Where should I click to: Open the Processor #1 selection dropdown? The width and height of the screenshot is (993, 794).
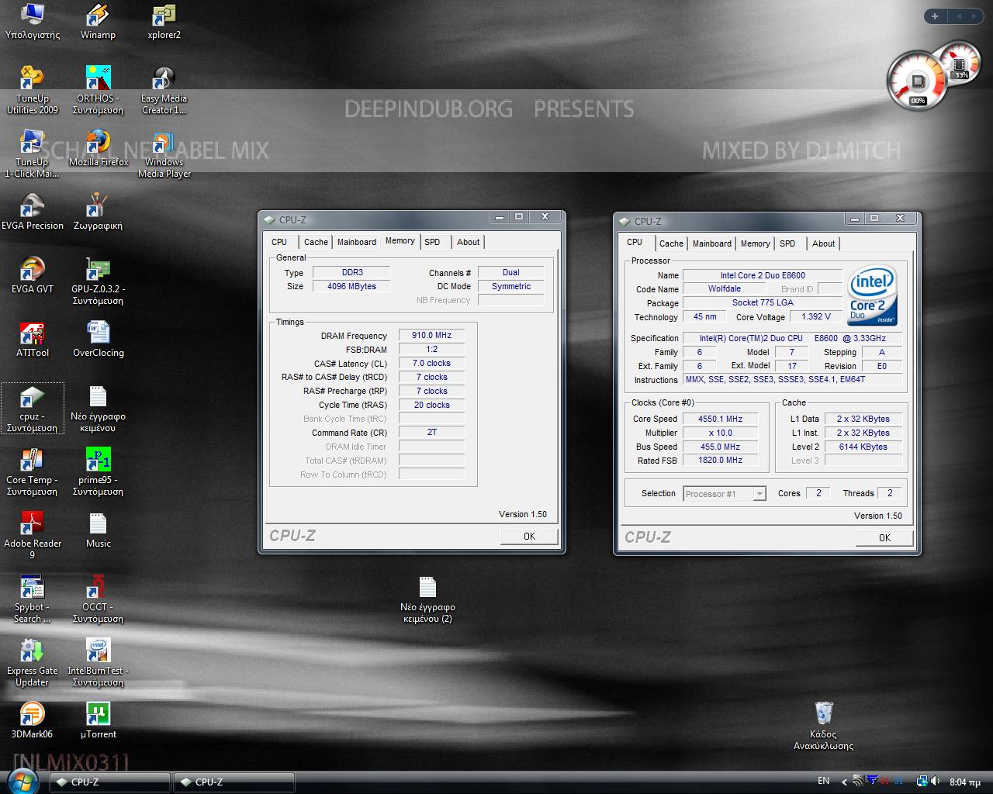coord(725,494)
